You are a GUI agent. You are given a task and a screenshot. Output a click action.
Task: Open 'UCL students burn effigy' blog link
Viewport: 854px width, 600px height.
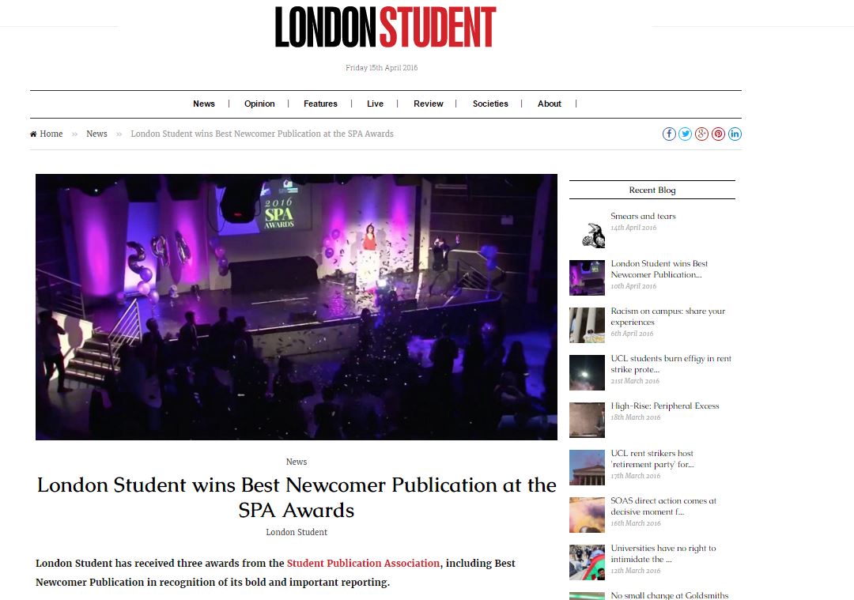point(671,364)
